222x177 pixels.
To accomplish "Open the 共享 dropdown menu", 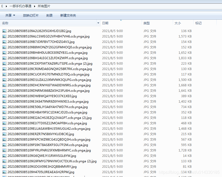I will pyautogui.click(x=10, y=15).
